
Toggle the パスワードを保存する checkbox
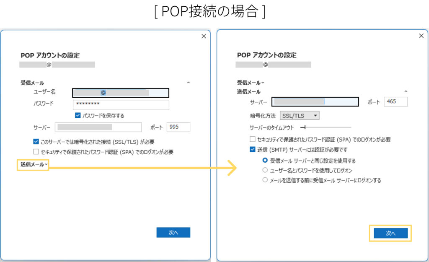click(78, 116)
